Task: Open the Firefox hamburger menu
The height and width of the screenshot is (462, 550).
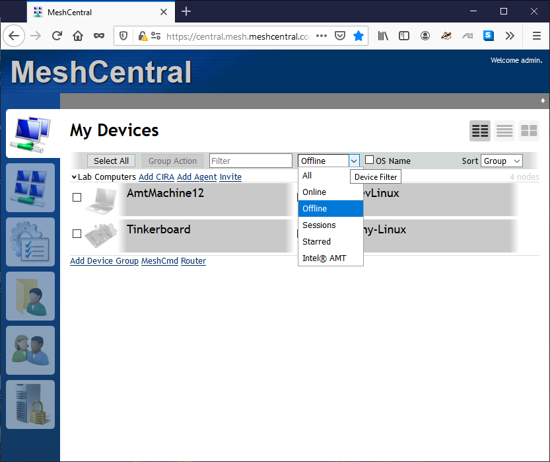Action: point(537,36)
